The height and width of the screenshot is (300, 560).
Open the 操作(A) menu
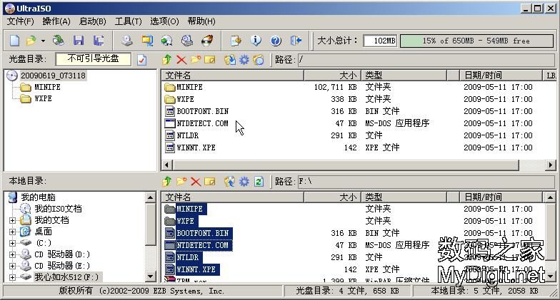(56, 21)
